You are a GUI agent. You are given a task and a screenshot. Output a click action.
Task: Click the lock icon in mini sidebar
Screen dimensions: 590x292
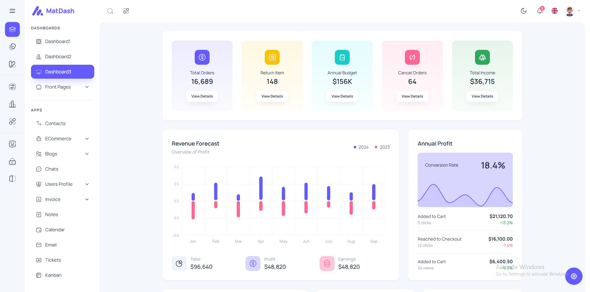click(x=12, y=161)
